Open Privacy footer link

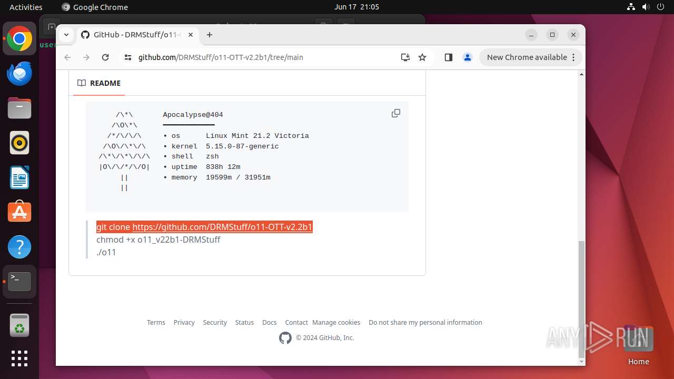184,322
